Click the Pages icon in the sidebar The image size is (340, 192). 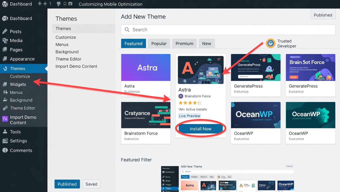pyautogui.click(x=5, y=49)
